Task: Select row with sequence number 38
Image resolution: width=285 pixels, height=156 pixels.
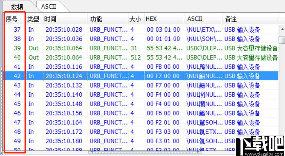Action: coord(141,39)
